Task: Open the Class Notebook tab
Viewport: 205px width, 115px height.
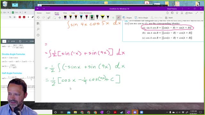Action: pos(86,13)
